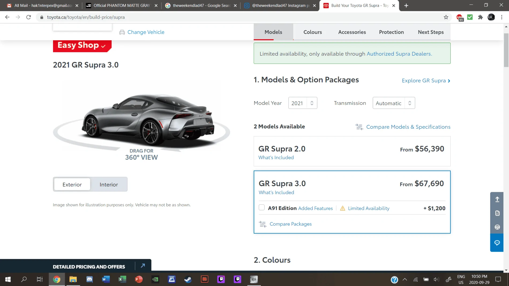This screenshot has height=286, width=509.
Task: Open Steam from the taskbar
Action: (x=188, y=279)
